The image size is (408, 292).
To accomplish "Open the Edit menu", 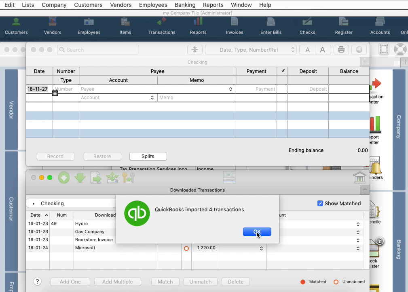I will pyautogui.click(x=9, y=5).
